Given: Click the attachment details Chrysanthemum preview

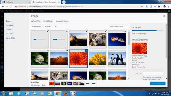Looking at the screenshot, I should click(x=139, y=48).
